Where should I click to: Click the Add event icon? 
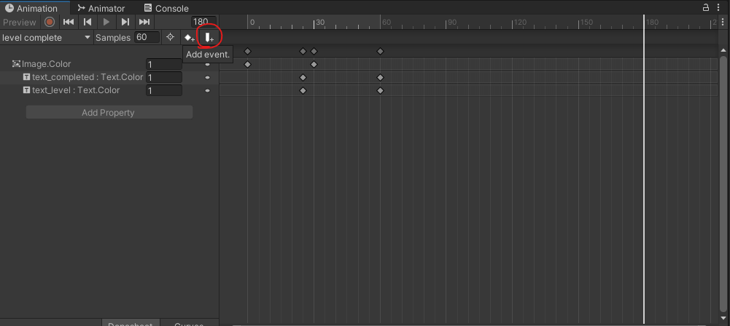209,38
